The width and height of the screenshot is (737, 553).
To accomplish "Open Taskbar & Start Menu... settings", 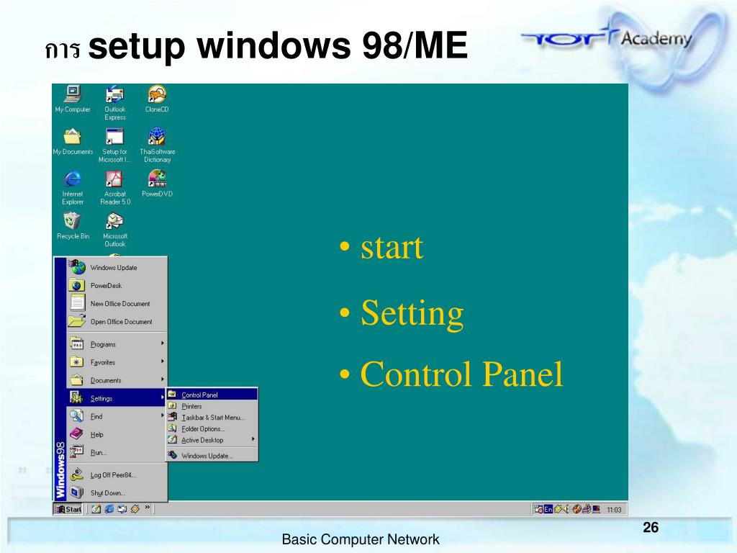I will click(x=212, y=417).
